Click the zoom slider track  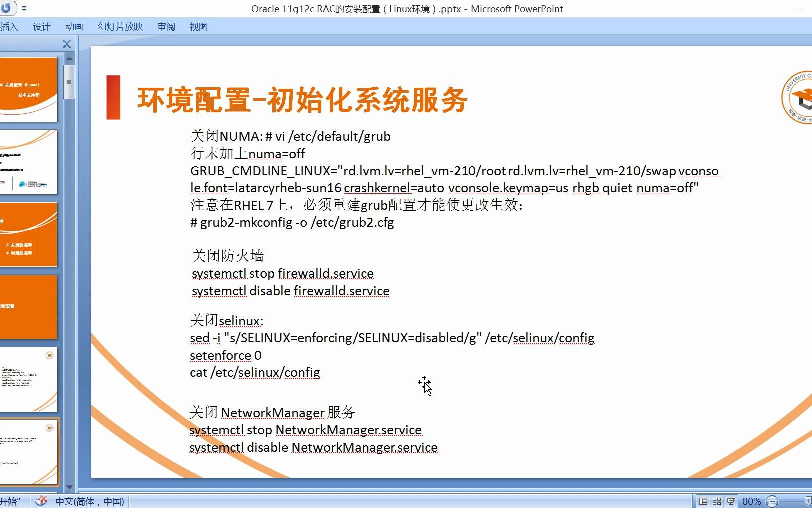coord(792,501)
